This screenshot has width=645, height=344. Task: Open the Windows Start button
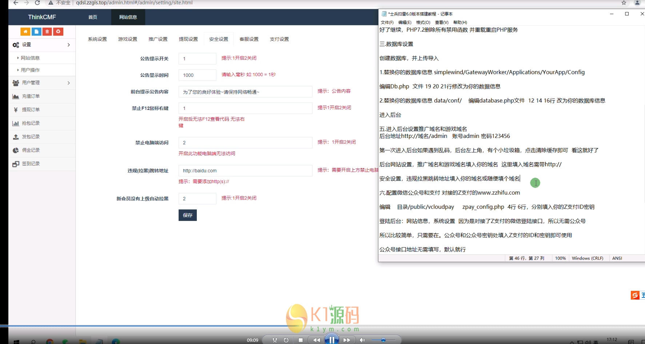click(16, 342)
